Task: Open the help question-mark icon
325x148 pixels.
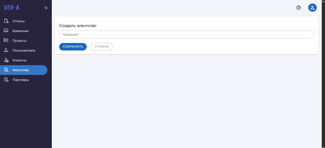Action: 298,8
